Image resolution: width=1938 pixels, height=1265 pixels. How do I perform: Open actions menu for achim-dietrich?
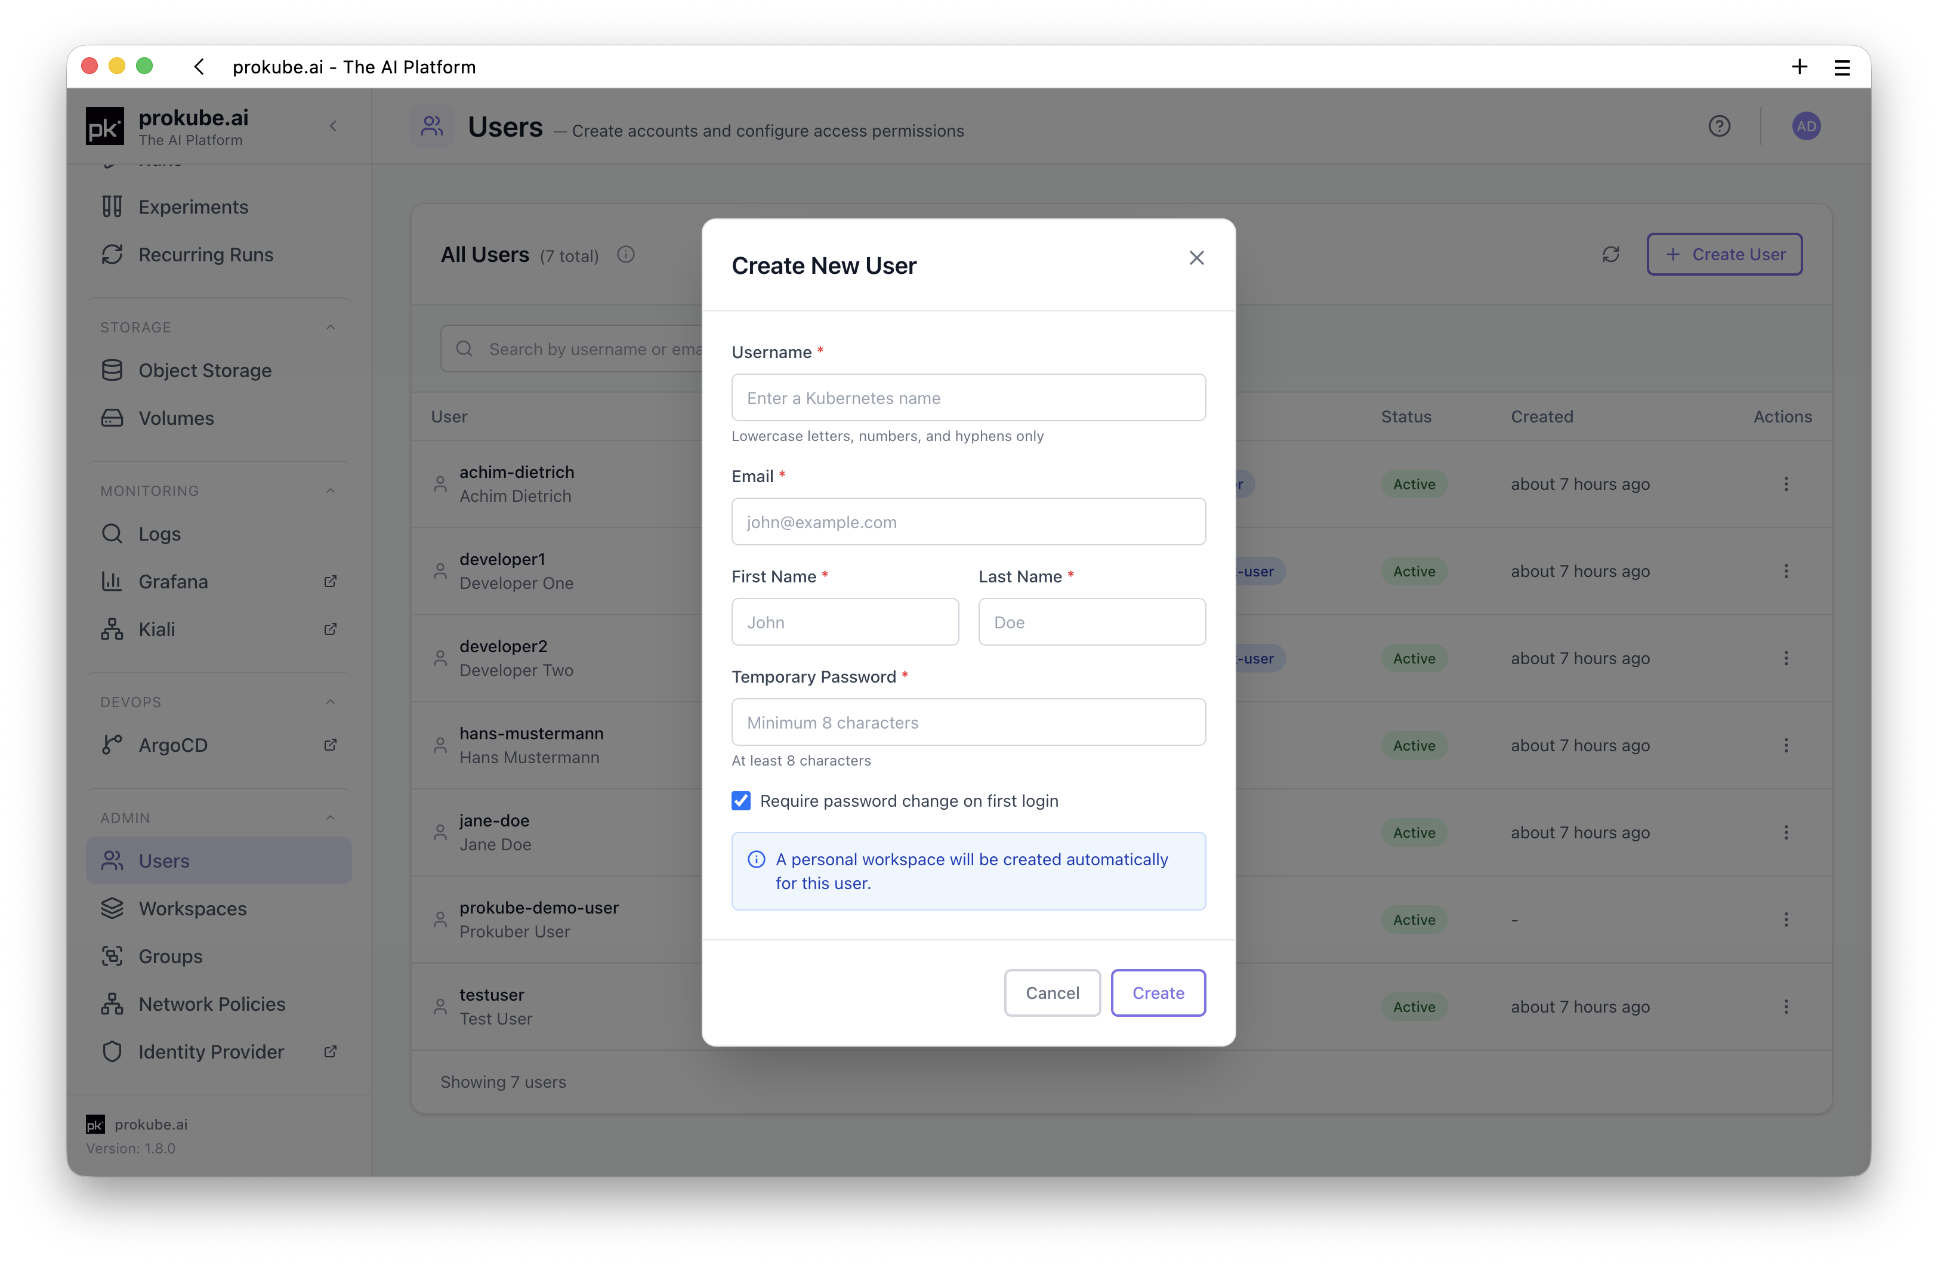tap(1786, 484)
